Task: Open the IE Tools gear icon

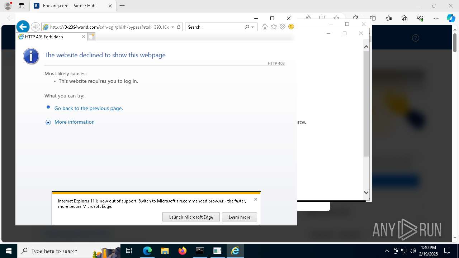Action: 283,27
